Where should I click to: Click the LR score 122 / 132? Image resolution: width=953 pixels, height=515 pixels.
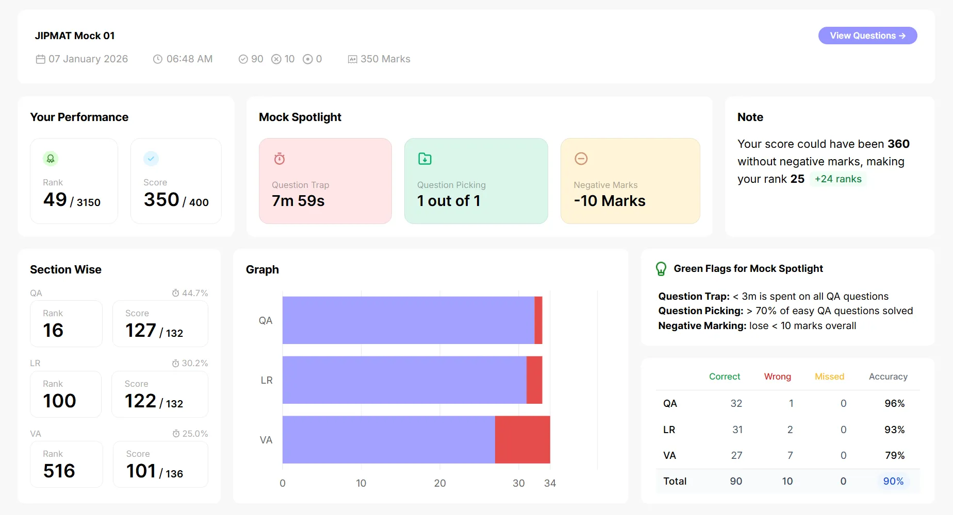[154, 401]
